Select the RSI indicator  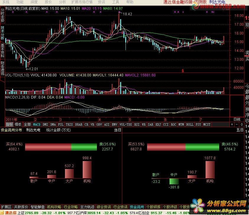[x=137, y=124]
